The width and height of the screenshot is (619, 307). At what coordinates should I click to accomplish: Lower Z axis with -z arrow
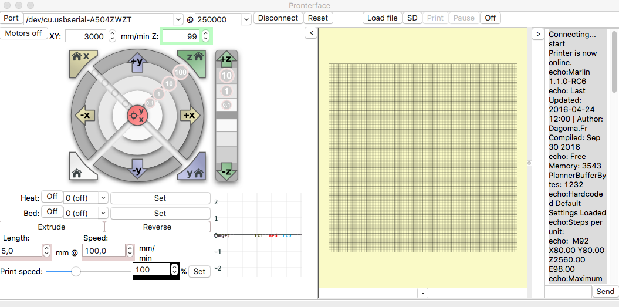click(x=226, y=171)
